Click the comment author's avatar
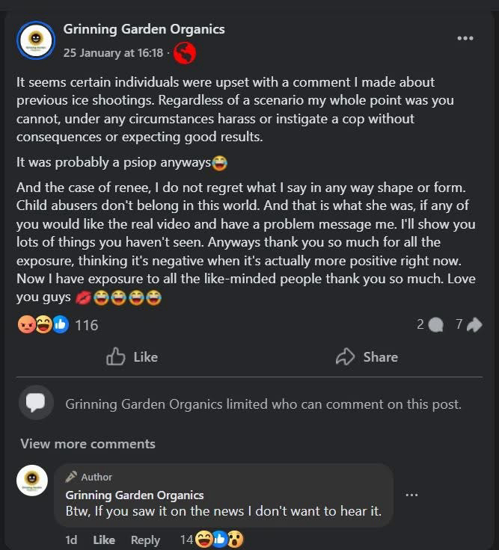Image resolution: width=499 pixels, height=550 pixels. [32, 481]
